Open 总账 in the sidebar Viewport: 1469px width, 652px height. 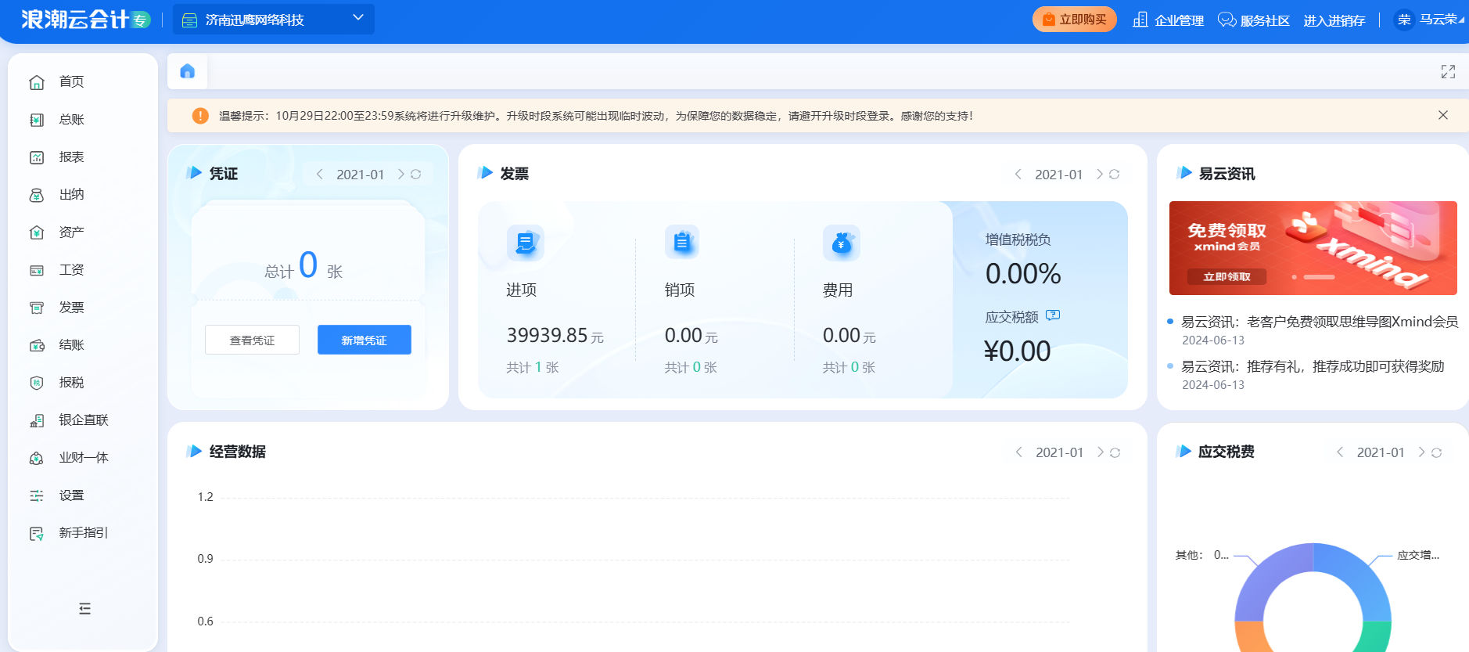click(x=71, y=120)
